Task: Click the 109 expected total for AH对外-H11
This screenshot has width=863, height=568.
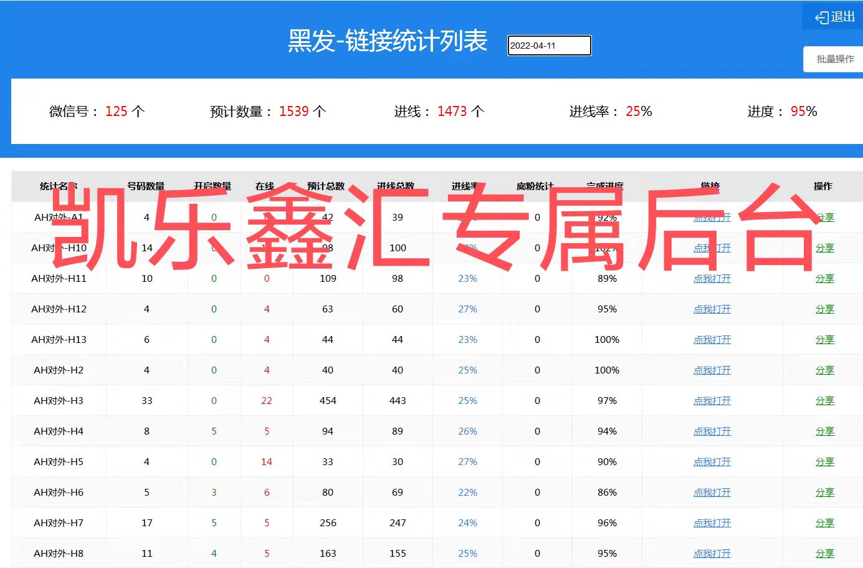Action: [328, 279]
